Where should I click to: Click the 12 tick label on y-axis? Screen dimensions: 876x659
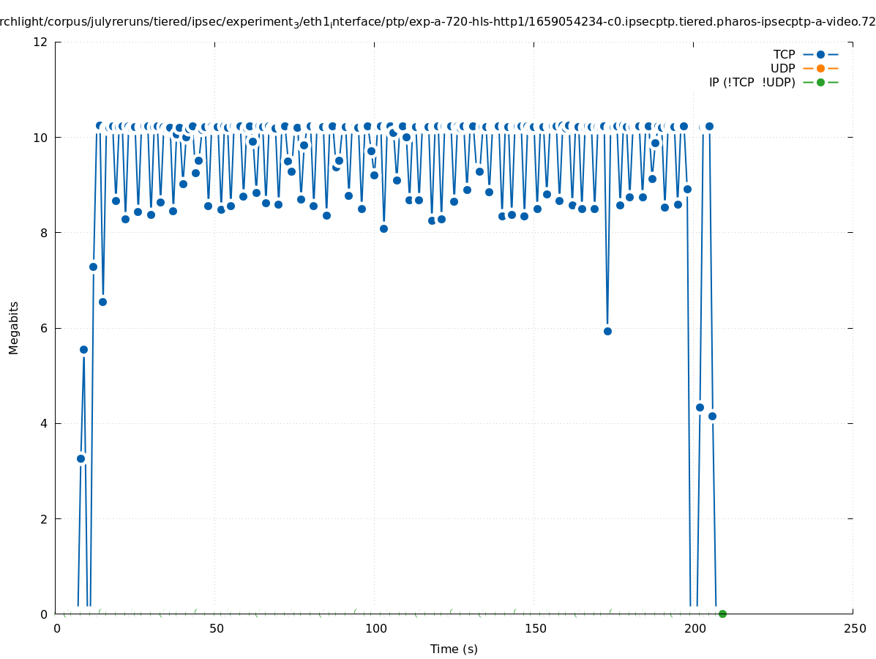[x=41, y=42]
